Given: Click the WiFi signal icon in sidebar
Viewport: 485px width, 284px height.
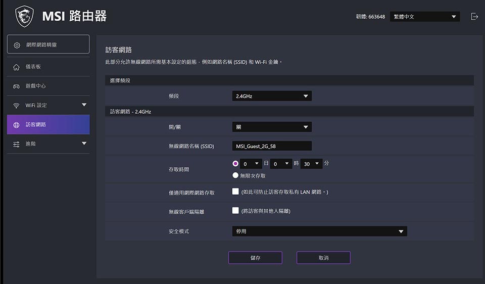Looking at the screenshot, I should tap(16, 106).
